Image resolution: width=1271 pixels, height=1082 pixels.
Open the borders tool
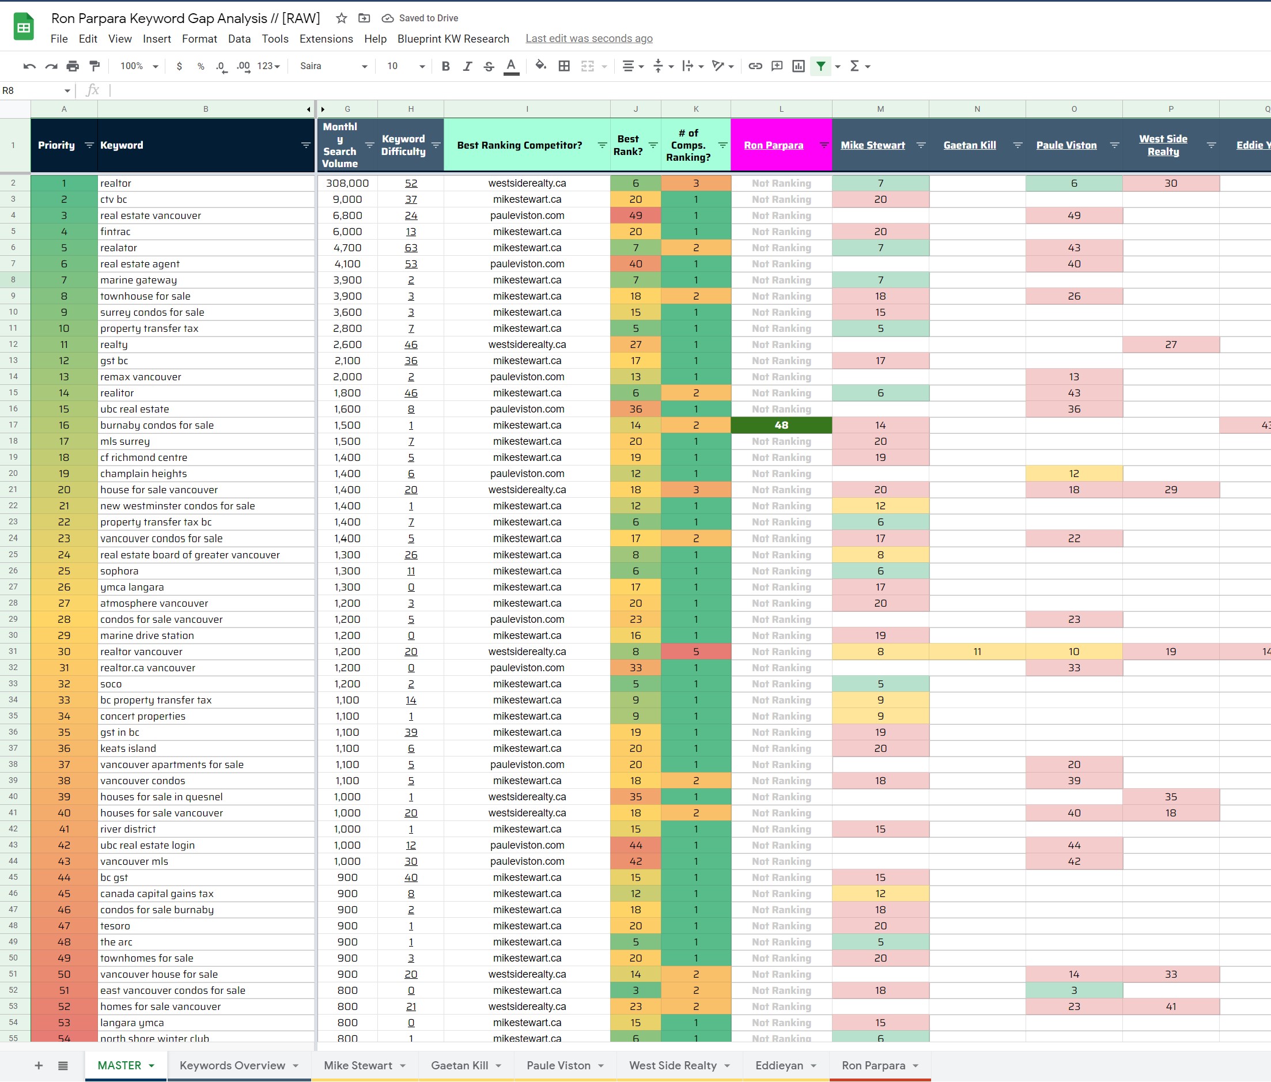[x=563, y=66]
